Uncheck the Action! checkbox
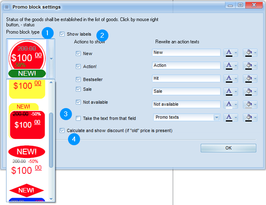Screen dimensions: 266x205 click(x=78, y=66)
